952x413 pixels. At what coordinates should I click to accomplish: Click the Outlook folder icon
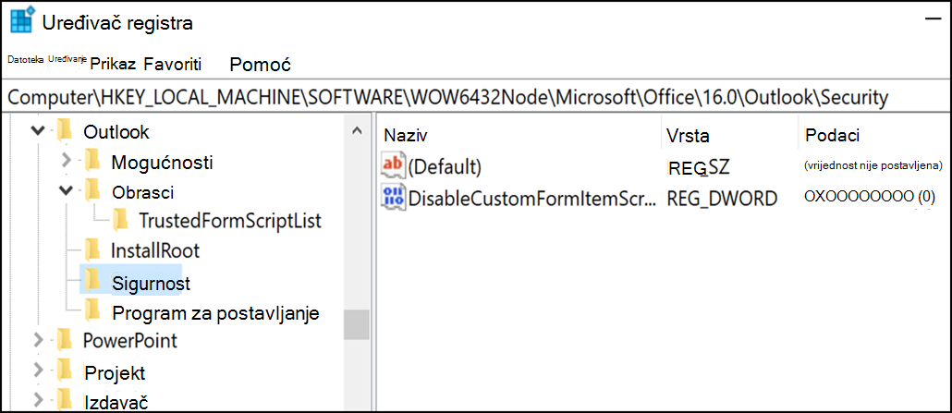(x=63, y=130)
